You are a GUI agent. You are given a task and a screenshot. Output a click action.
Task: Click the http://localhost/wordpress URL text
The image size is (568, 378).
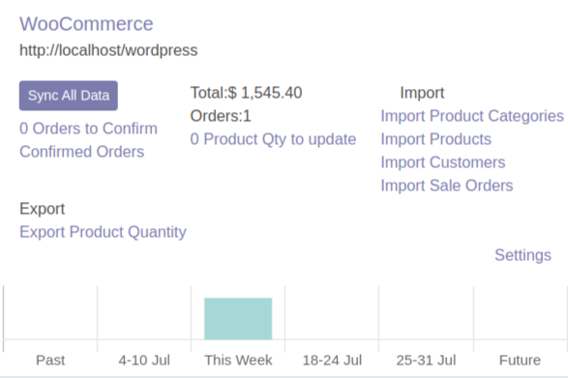pos(108,50)
